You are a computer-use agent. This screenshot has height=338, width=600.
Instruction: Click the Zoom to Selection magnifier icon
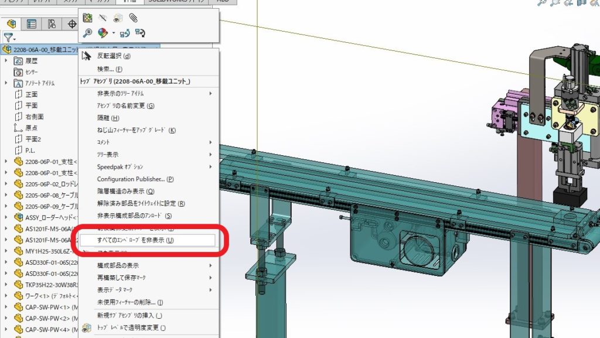pyautogui.click(x=87, y=33)
